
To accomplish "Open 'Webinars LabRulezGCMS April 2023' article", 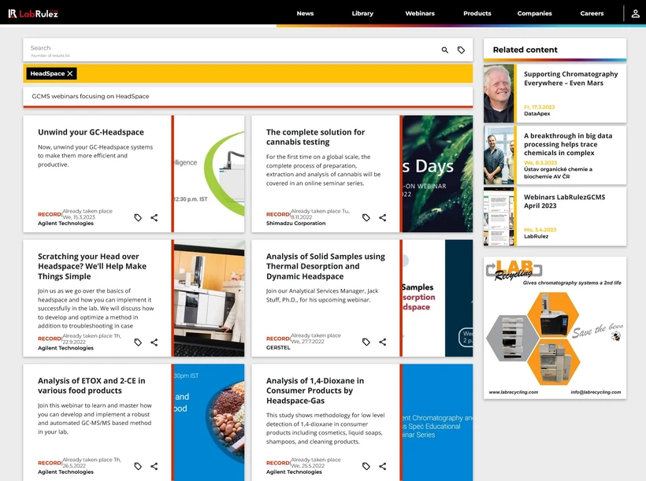I will click(564, 202).
